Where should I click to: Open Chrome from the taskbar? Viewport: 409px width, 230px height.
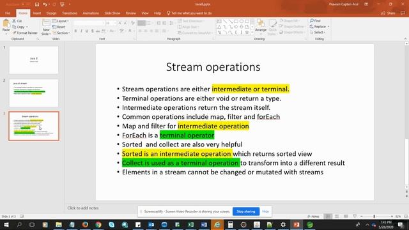click(x=98, y=224)
